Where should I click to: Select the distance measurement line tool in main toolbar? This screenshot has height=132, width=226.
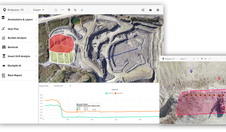point(62,10)
